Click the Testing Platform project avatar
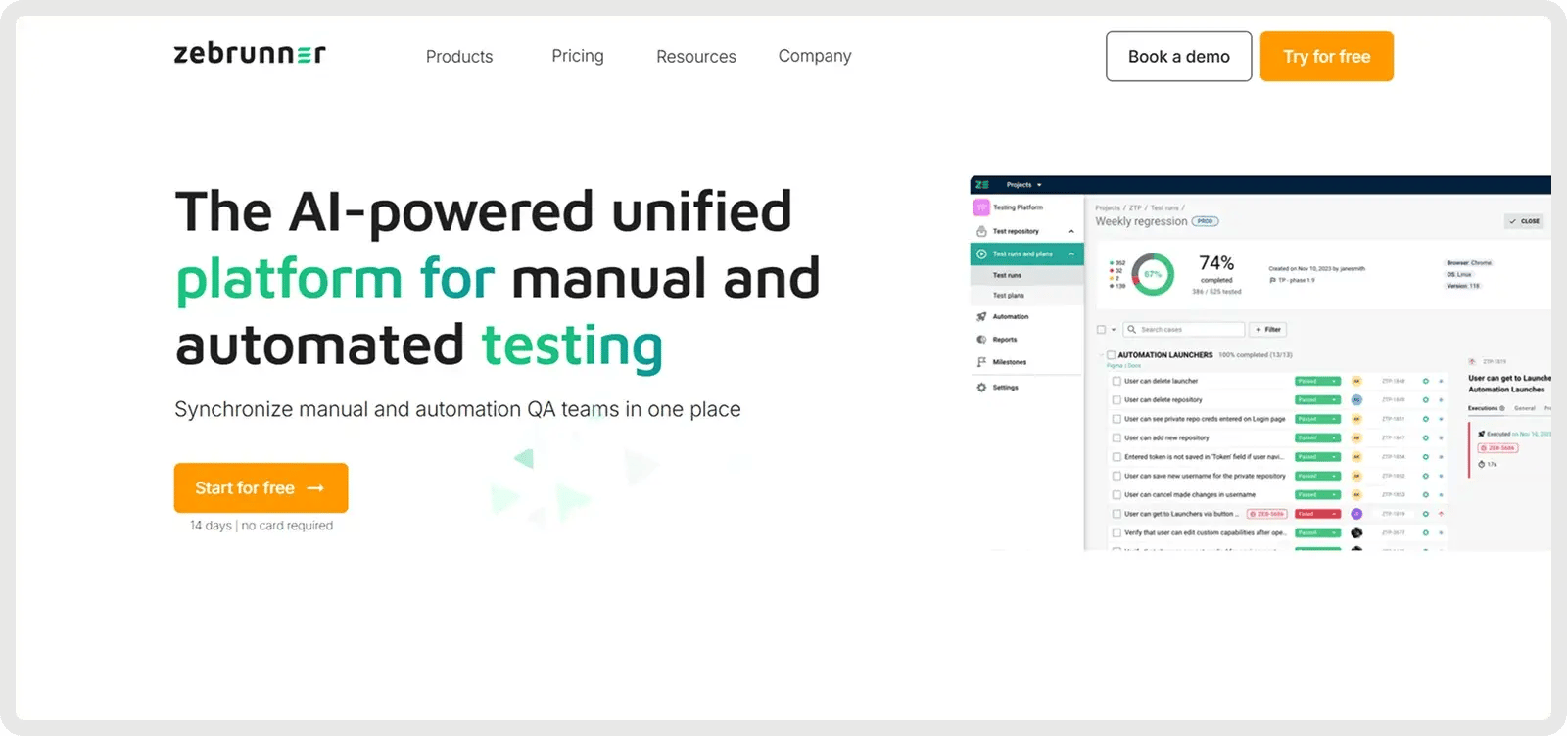 point(981,207)
